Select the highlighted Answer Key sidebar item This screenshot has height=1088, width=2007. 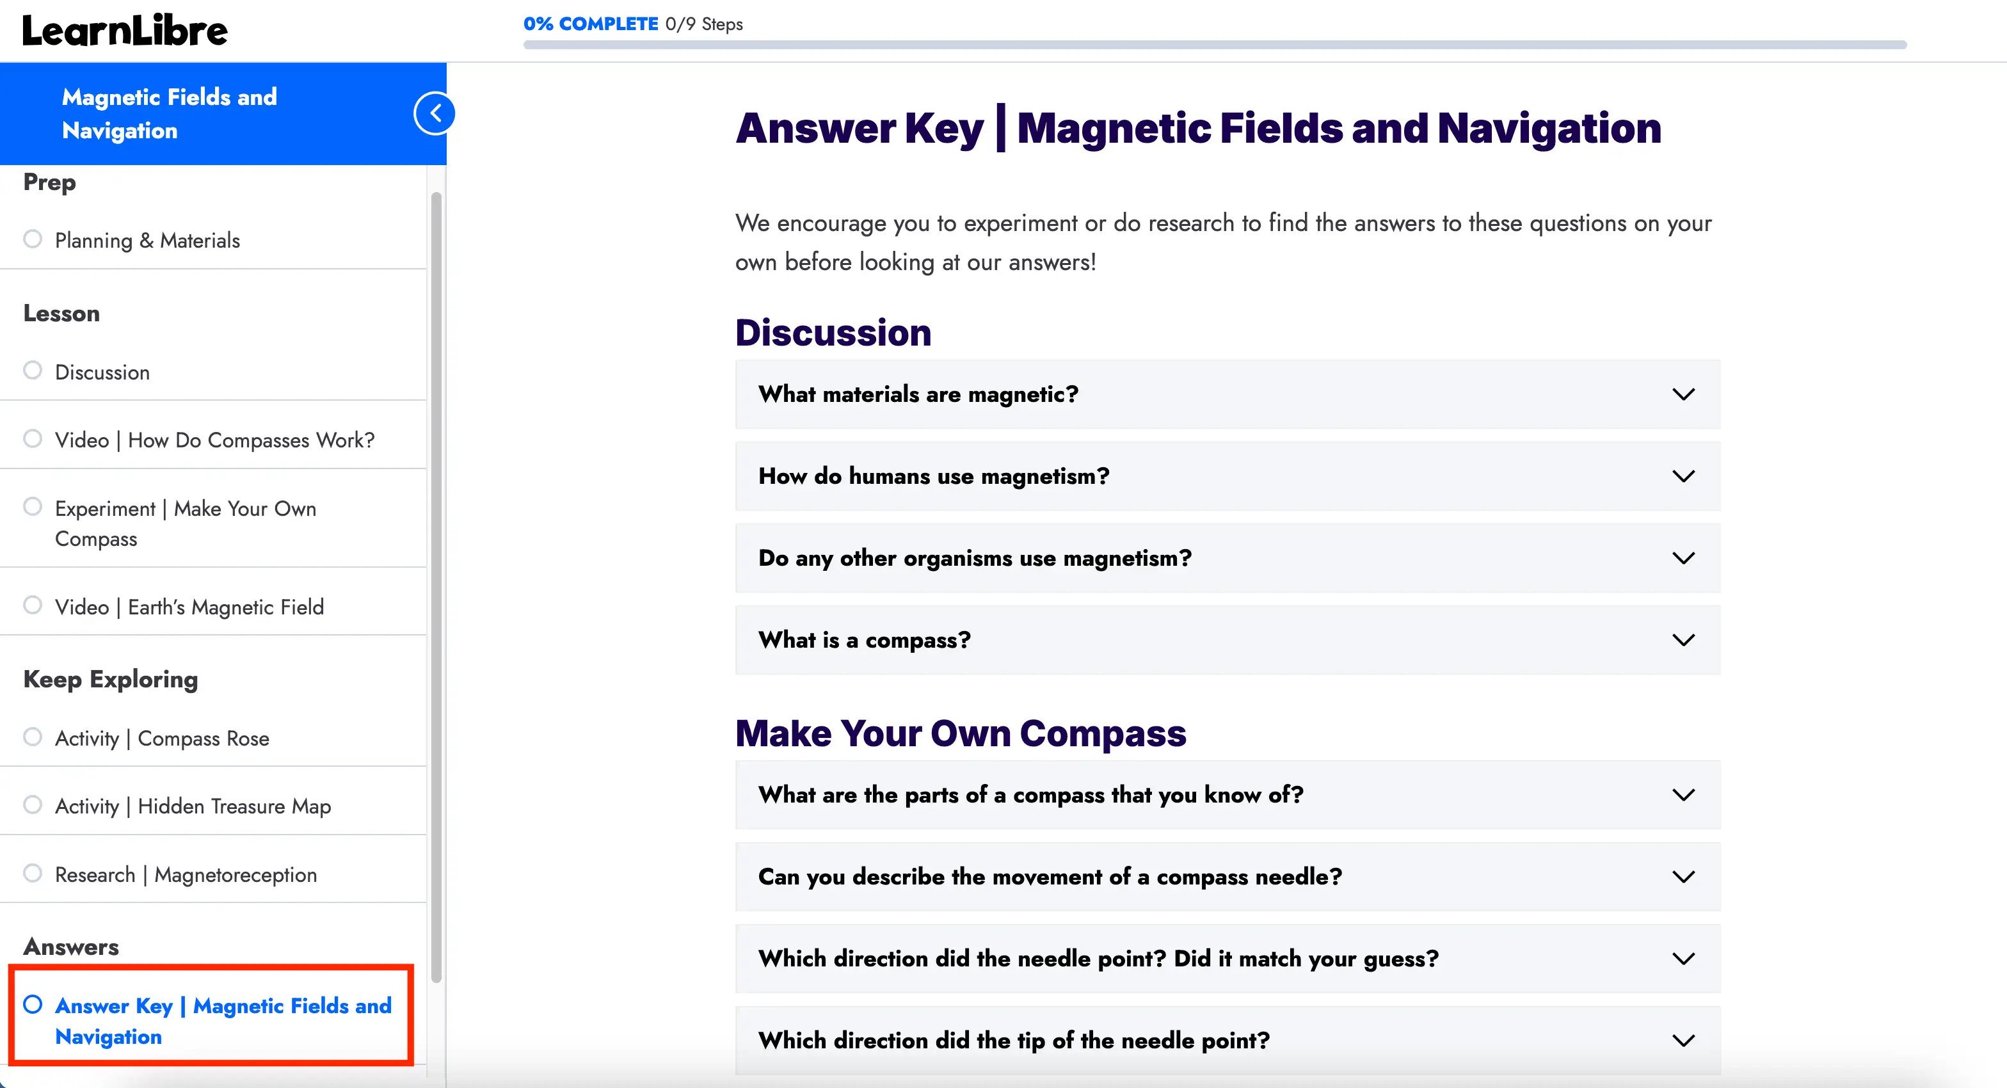[x=223, y=1021]
